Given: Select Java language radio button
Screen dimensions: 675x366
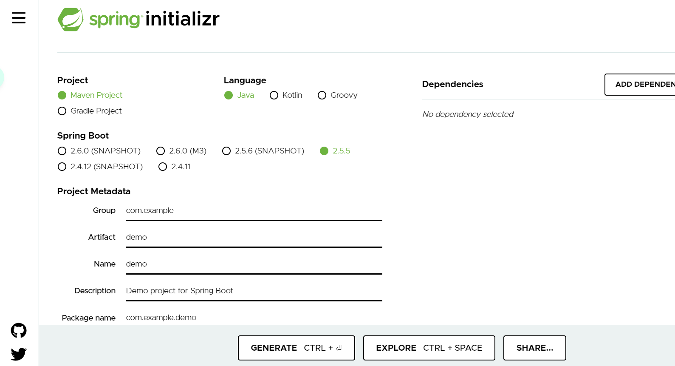Looking at the screenshot, I should click(229, 95).
